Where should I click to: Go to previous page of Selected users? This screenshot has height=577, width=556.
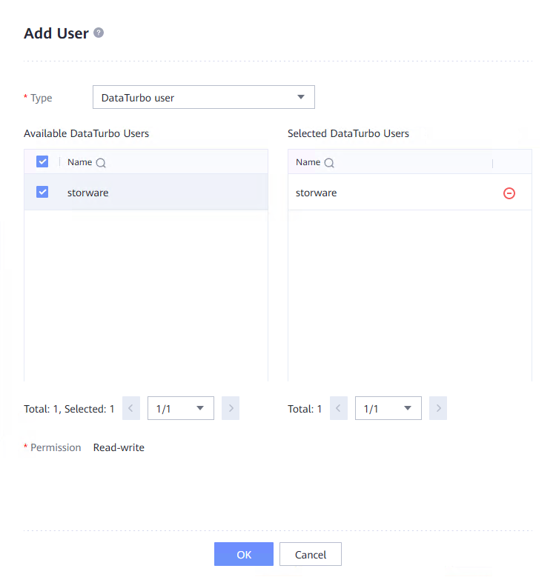point(339,408)
